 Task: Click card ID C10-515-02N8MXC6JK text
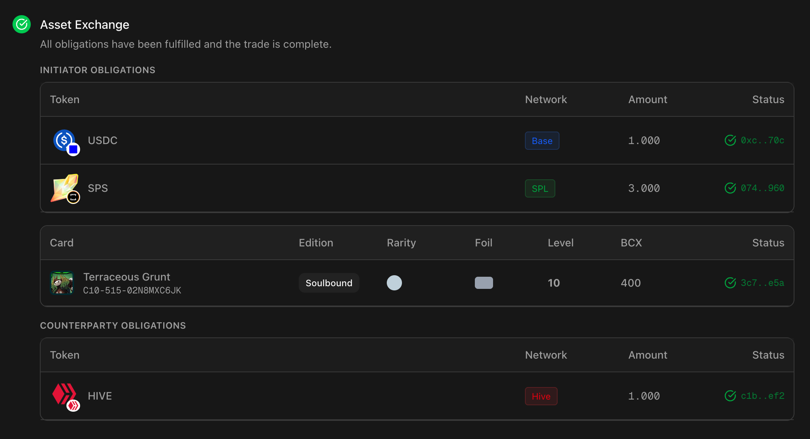(x=132, y=291)
